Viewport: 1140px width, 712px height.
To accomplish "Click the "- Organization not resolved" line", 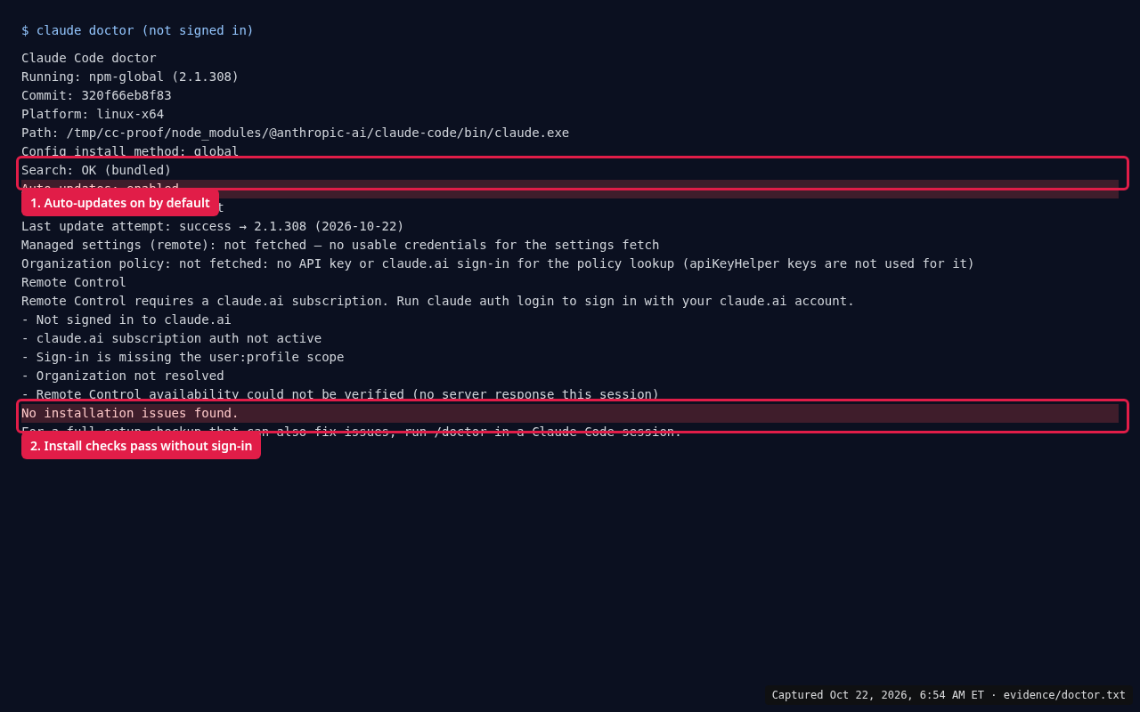I will 123,376.
